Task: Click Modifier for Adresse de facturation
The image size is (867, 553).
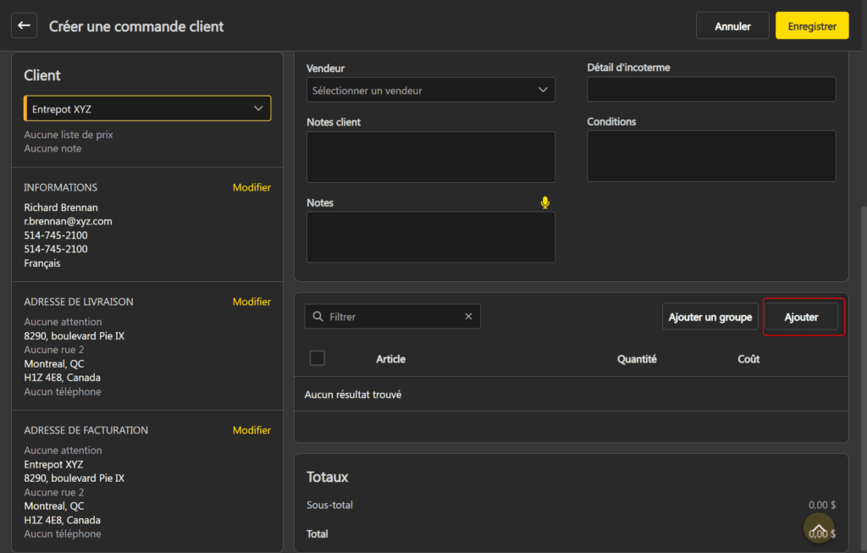Action: point(251,430)
